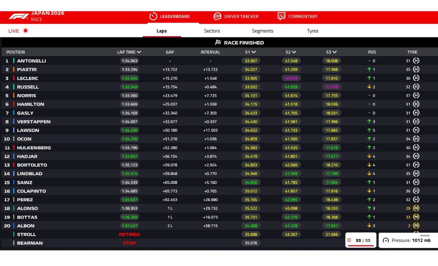438x266 pixels.
Task: Click the F1 logo in the header
Action: point(18,16)
